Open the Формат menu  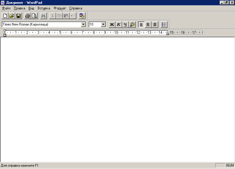(60, 8)
